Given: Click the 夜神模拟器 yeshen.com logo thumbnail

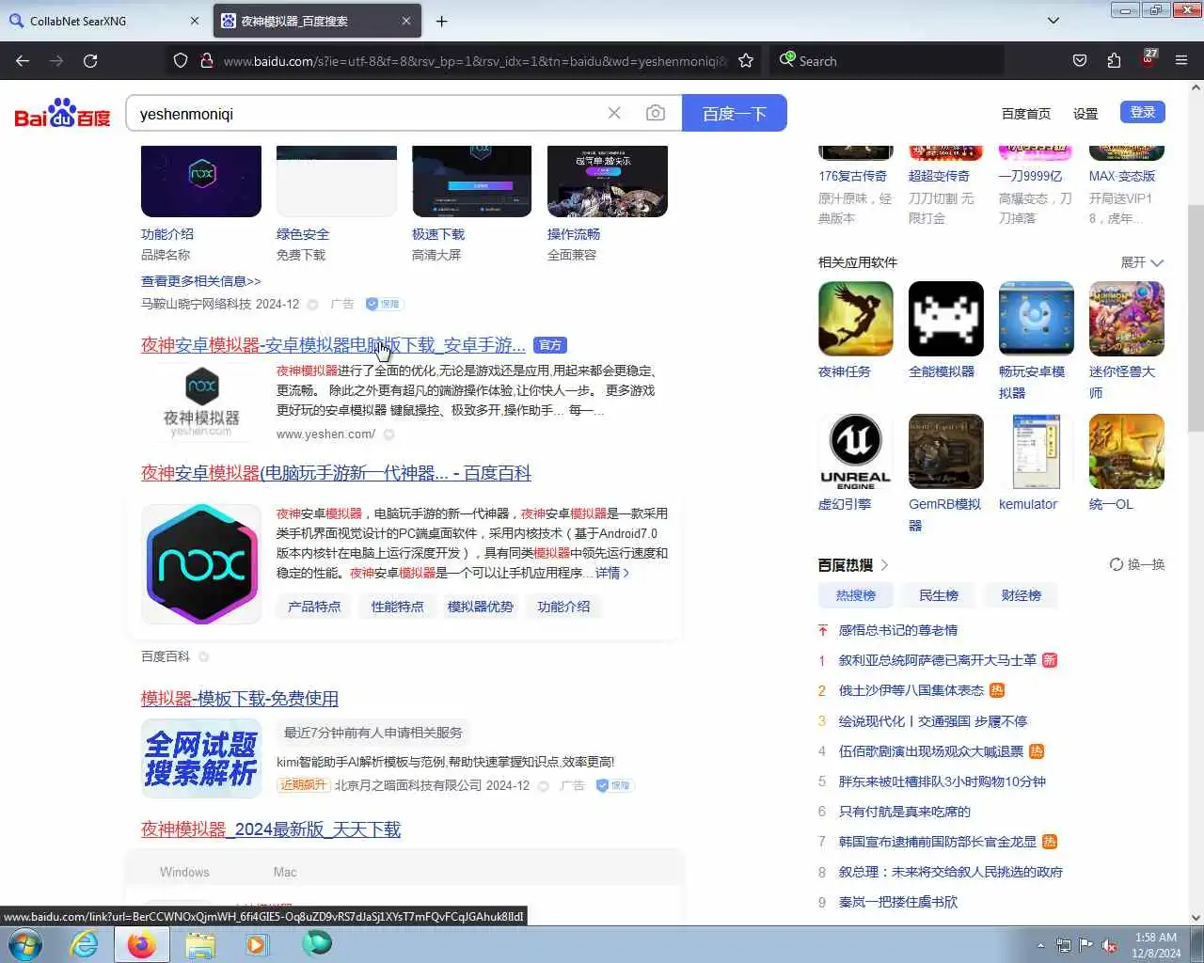Looking at the screenshot, I should click(201, 402).
